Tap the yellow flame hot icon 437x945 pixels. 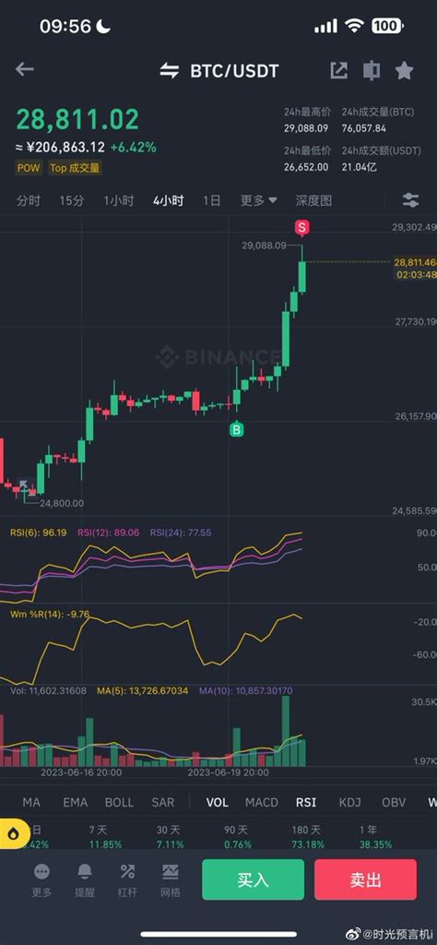pyautogui.click(x=15, y=833)
